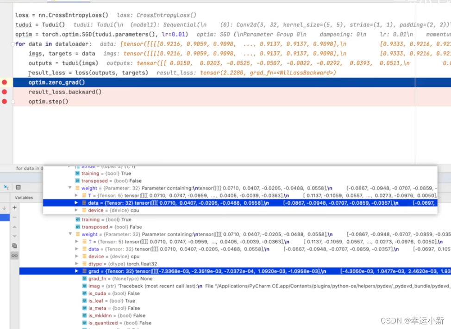Click the Duplicate Watch copy icon

tap(14, 246)
